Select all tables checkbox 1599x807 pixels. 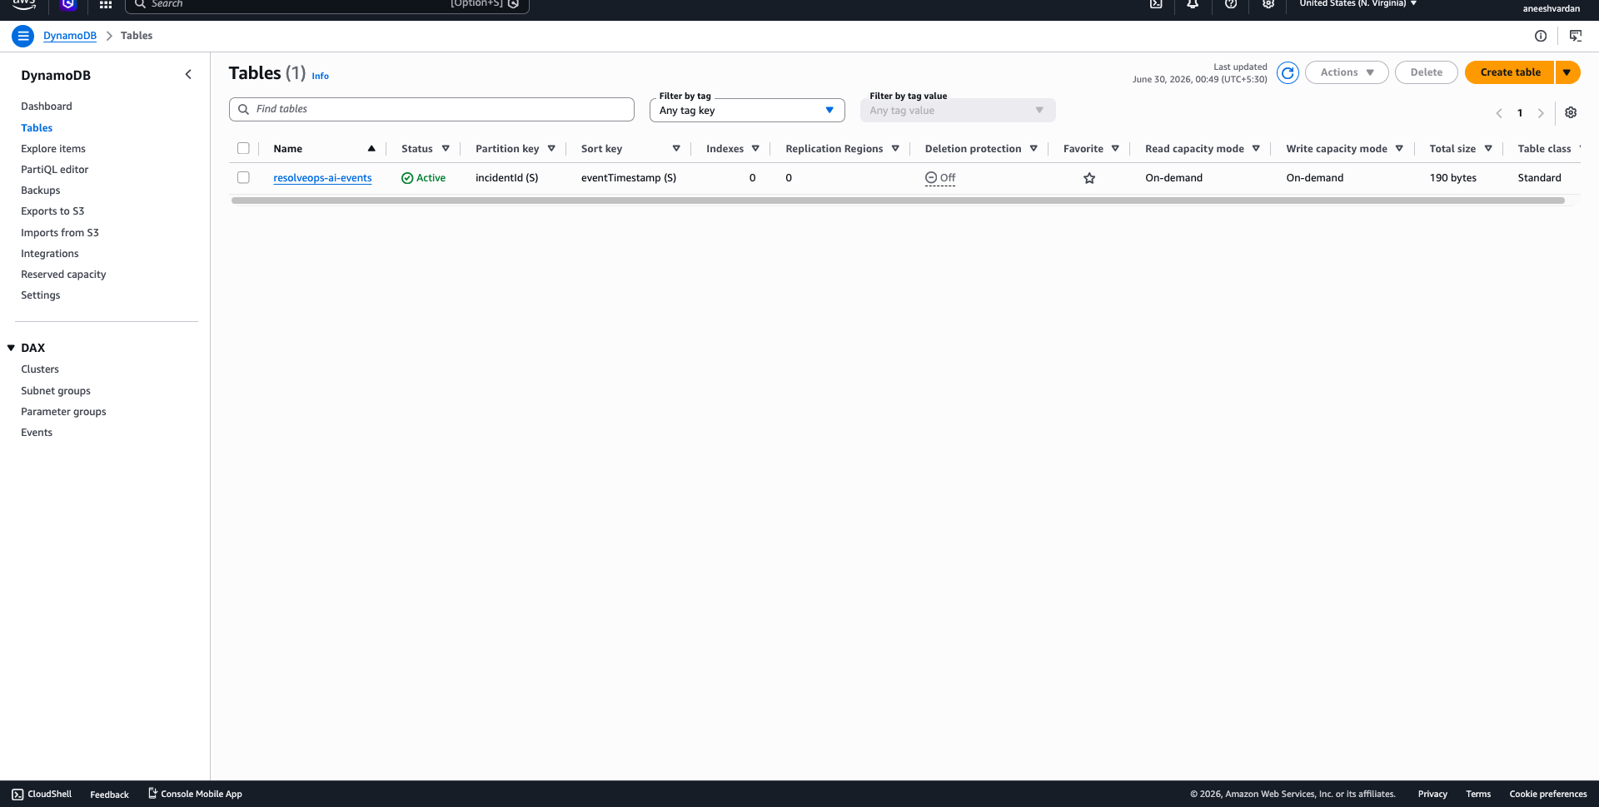[243, 149]
